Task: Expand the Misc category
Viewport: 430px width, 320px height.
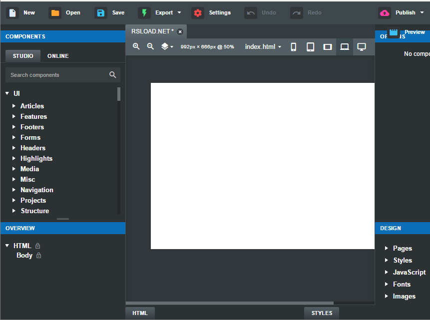Action: (13, 179)
